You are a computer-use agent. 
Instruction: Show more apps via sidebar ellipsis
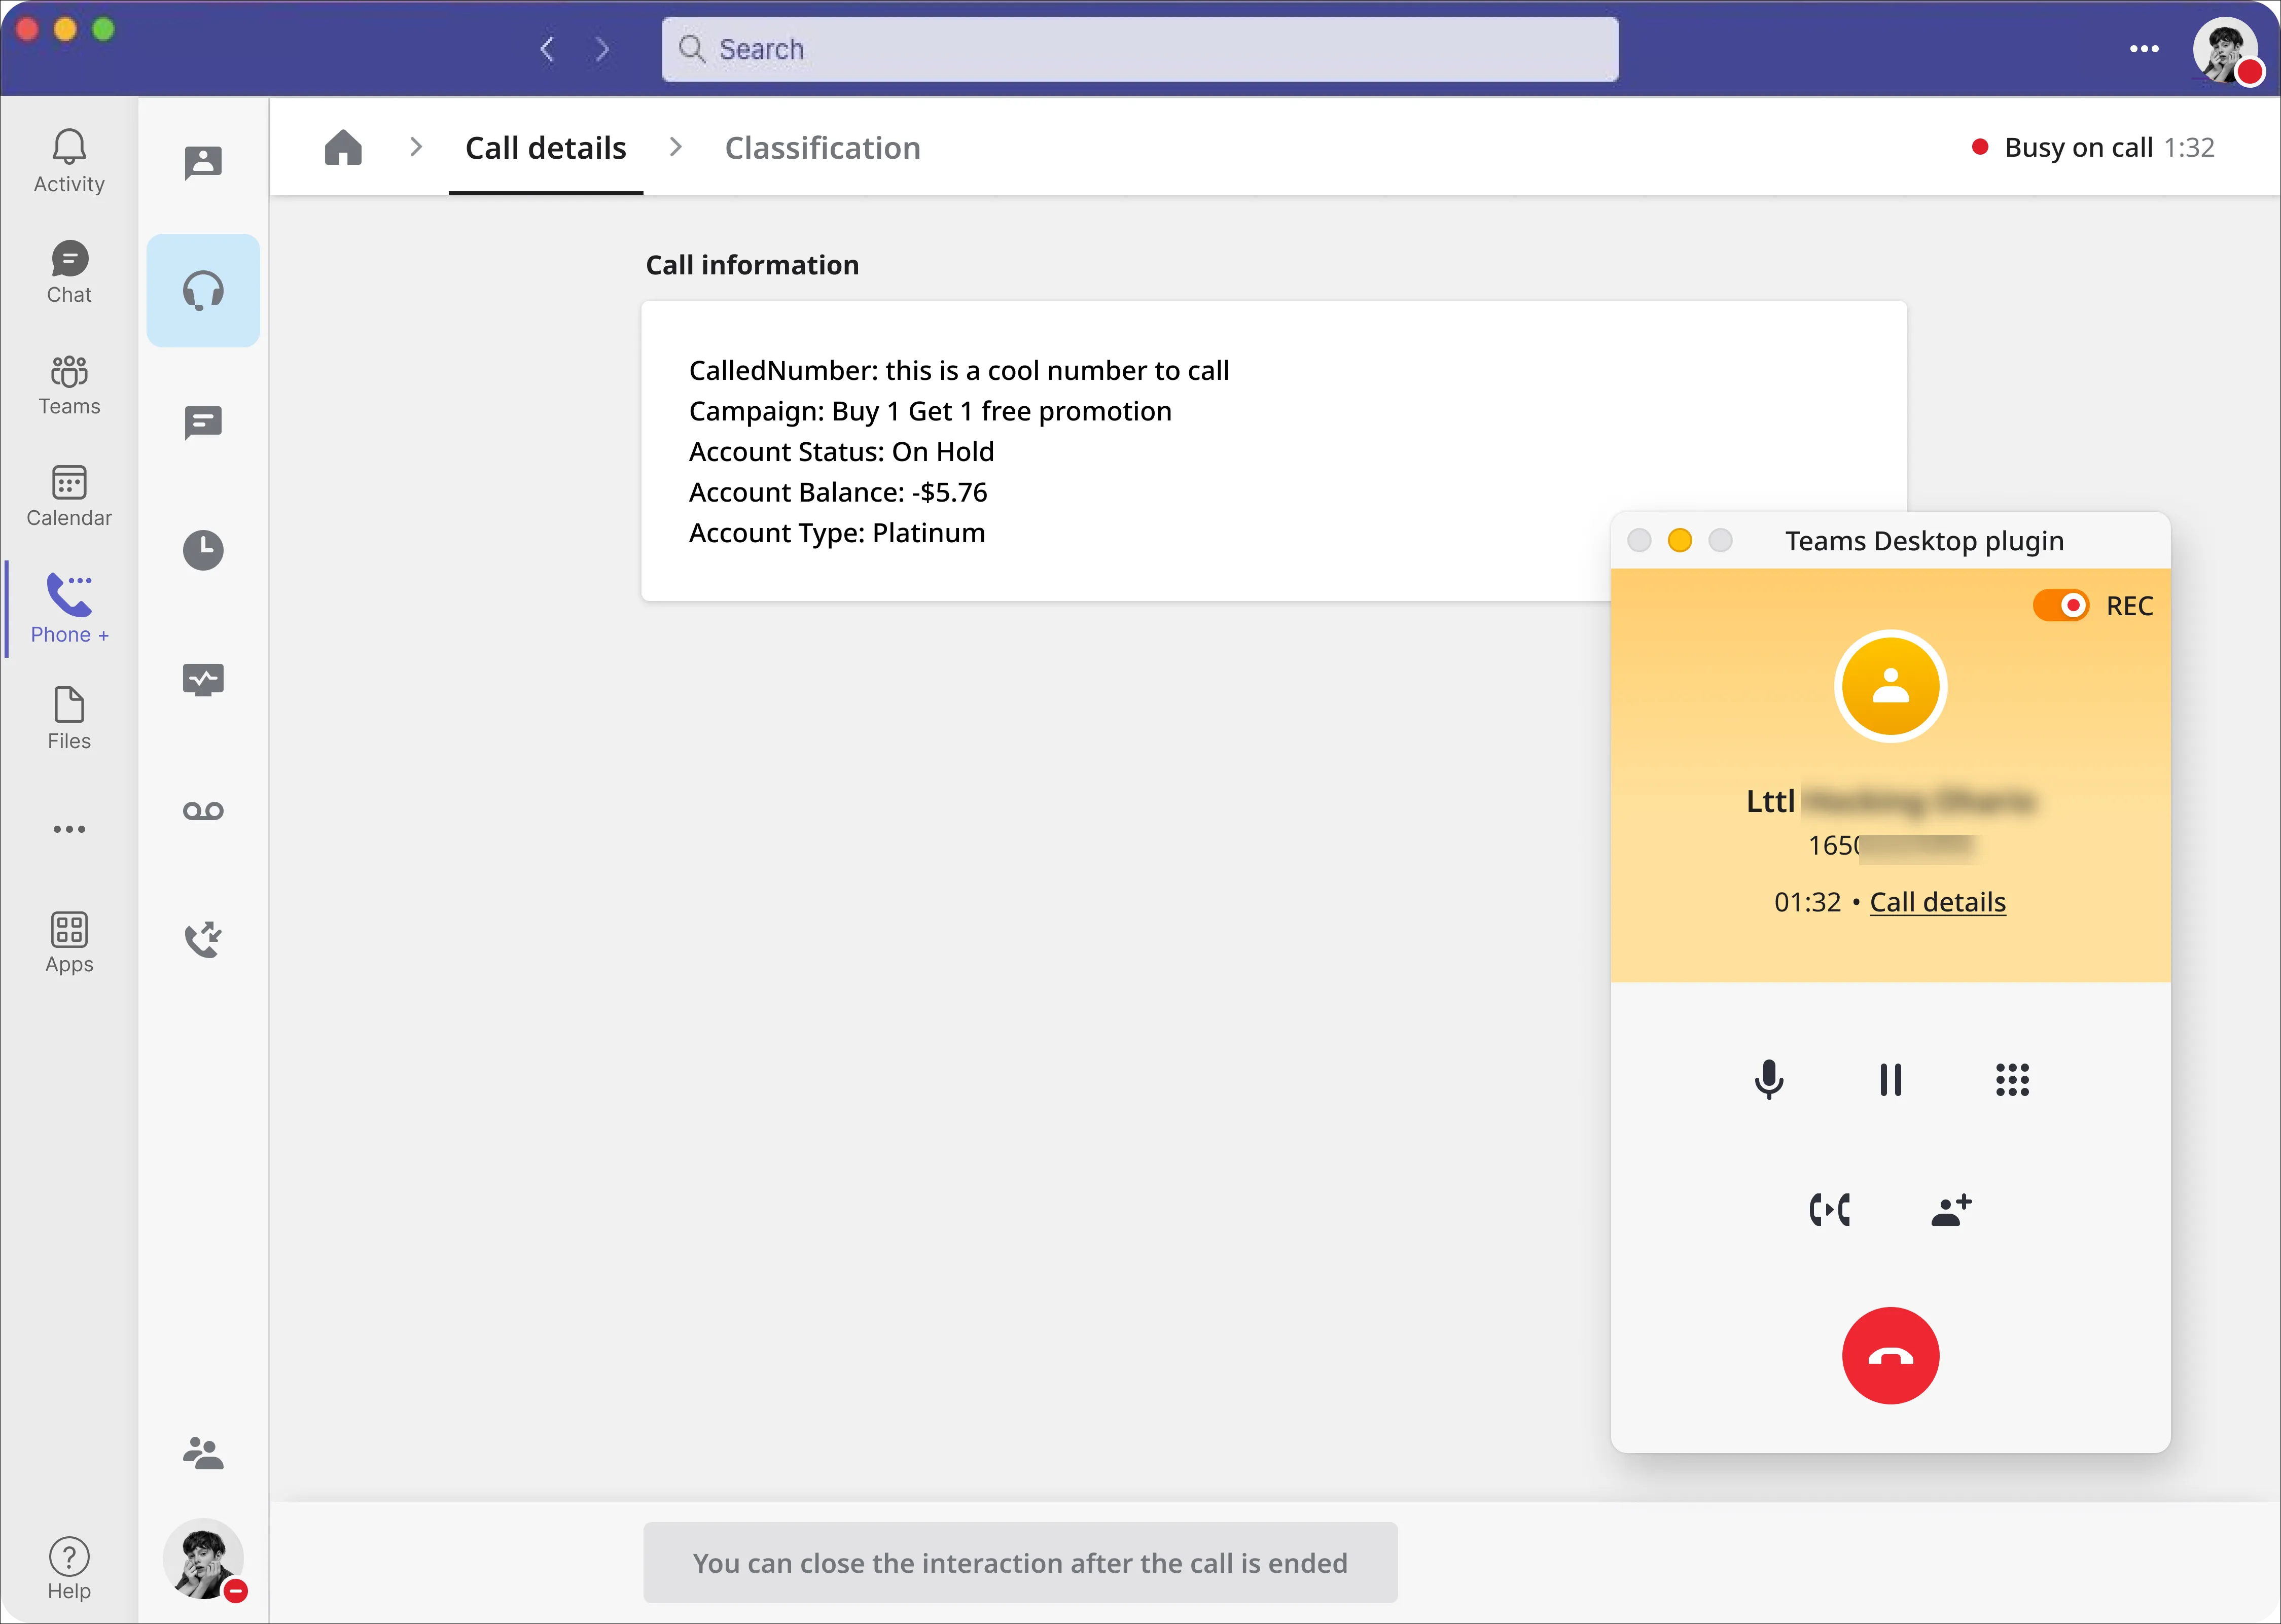tap(69, 829)
